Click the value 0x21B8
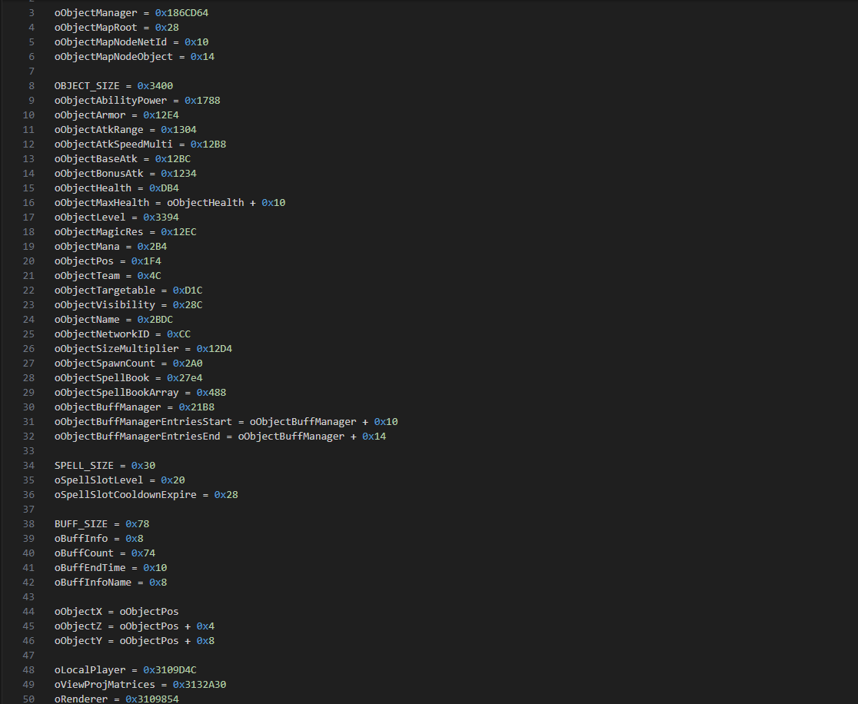The height and width of the screenshot is (704, 858). click(x=197, y=407)
